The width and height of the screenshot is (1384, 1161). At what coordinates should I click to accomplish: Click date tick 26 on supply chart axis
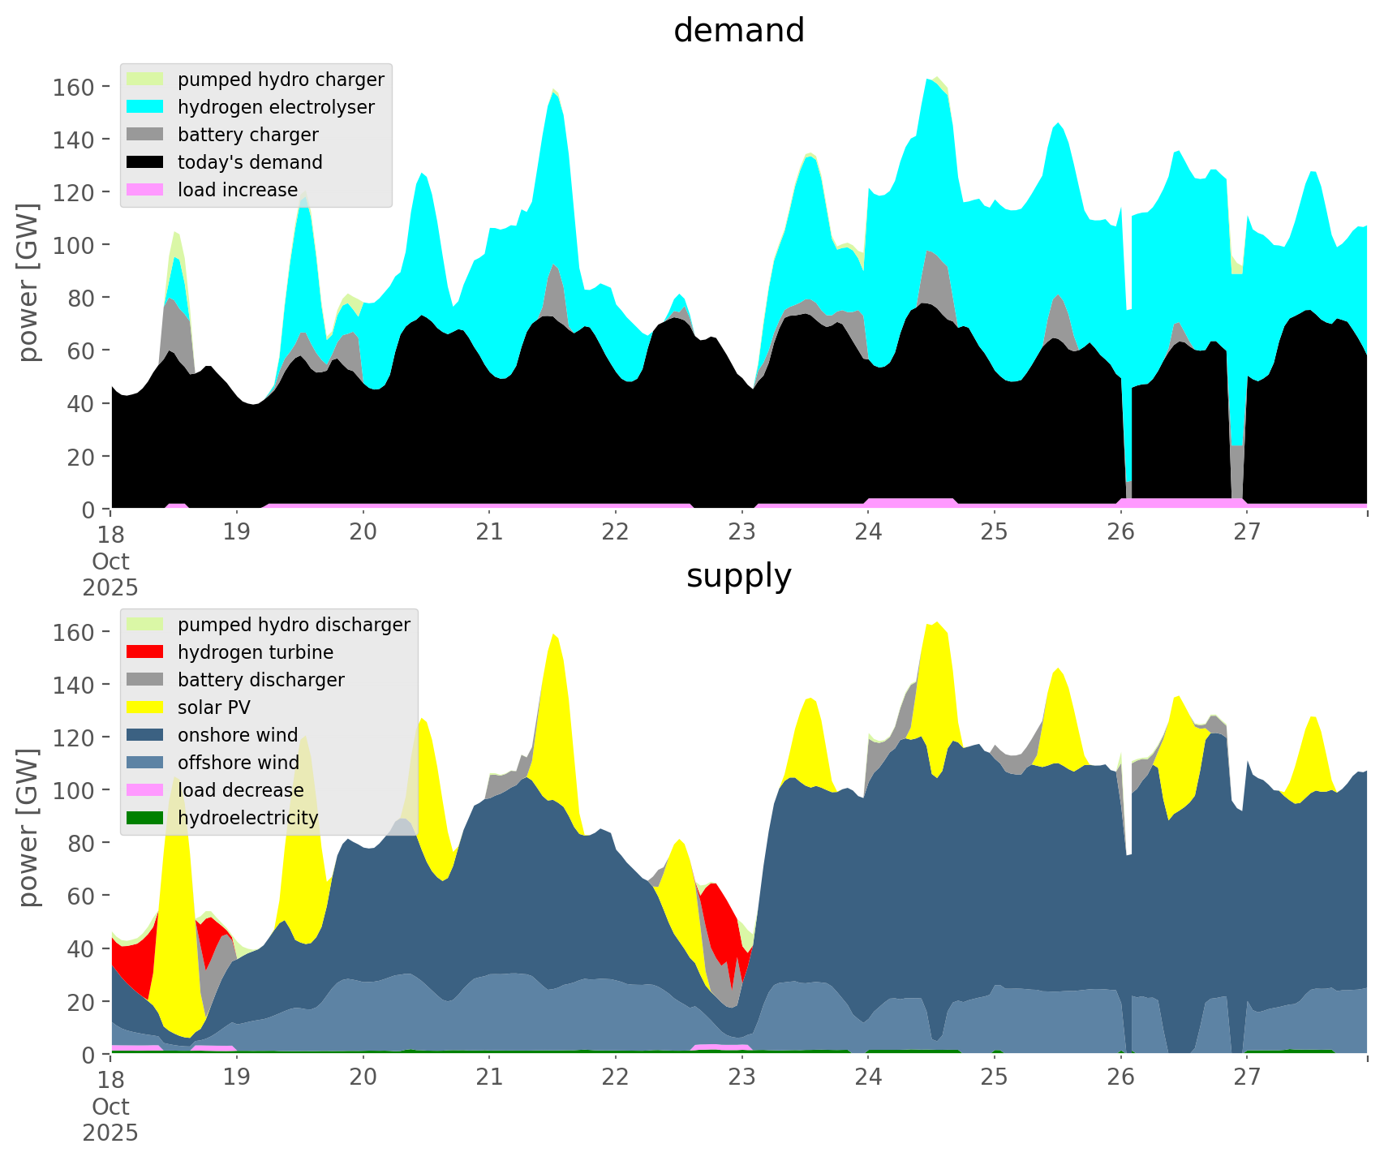[1120, 1077]
